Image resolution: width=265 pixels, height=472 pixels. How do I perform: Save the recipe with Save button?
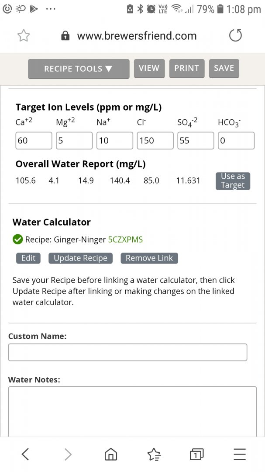pos(224,68)
